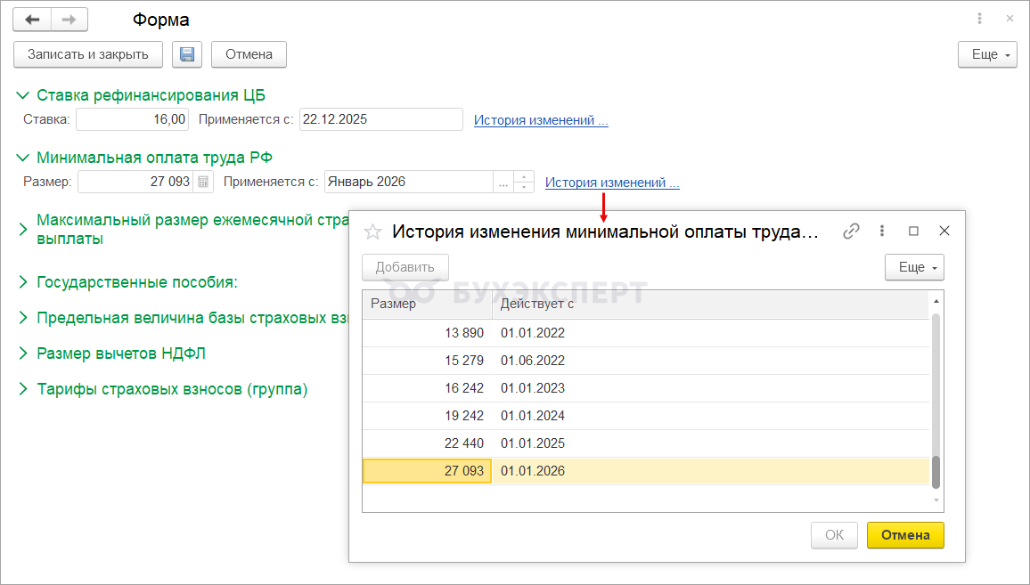1030x585 pixels.
Task: Open the Еще dropdown in main form
Action: pos(987,54)
